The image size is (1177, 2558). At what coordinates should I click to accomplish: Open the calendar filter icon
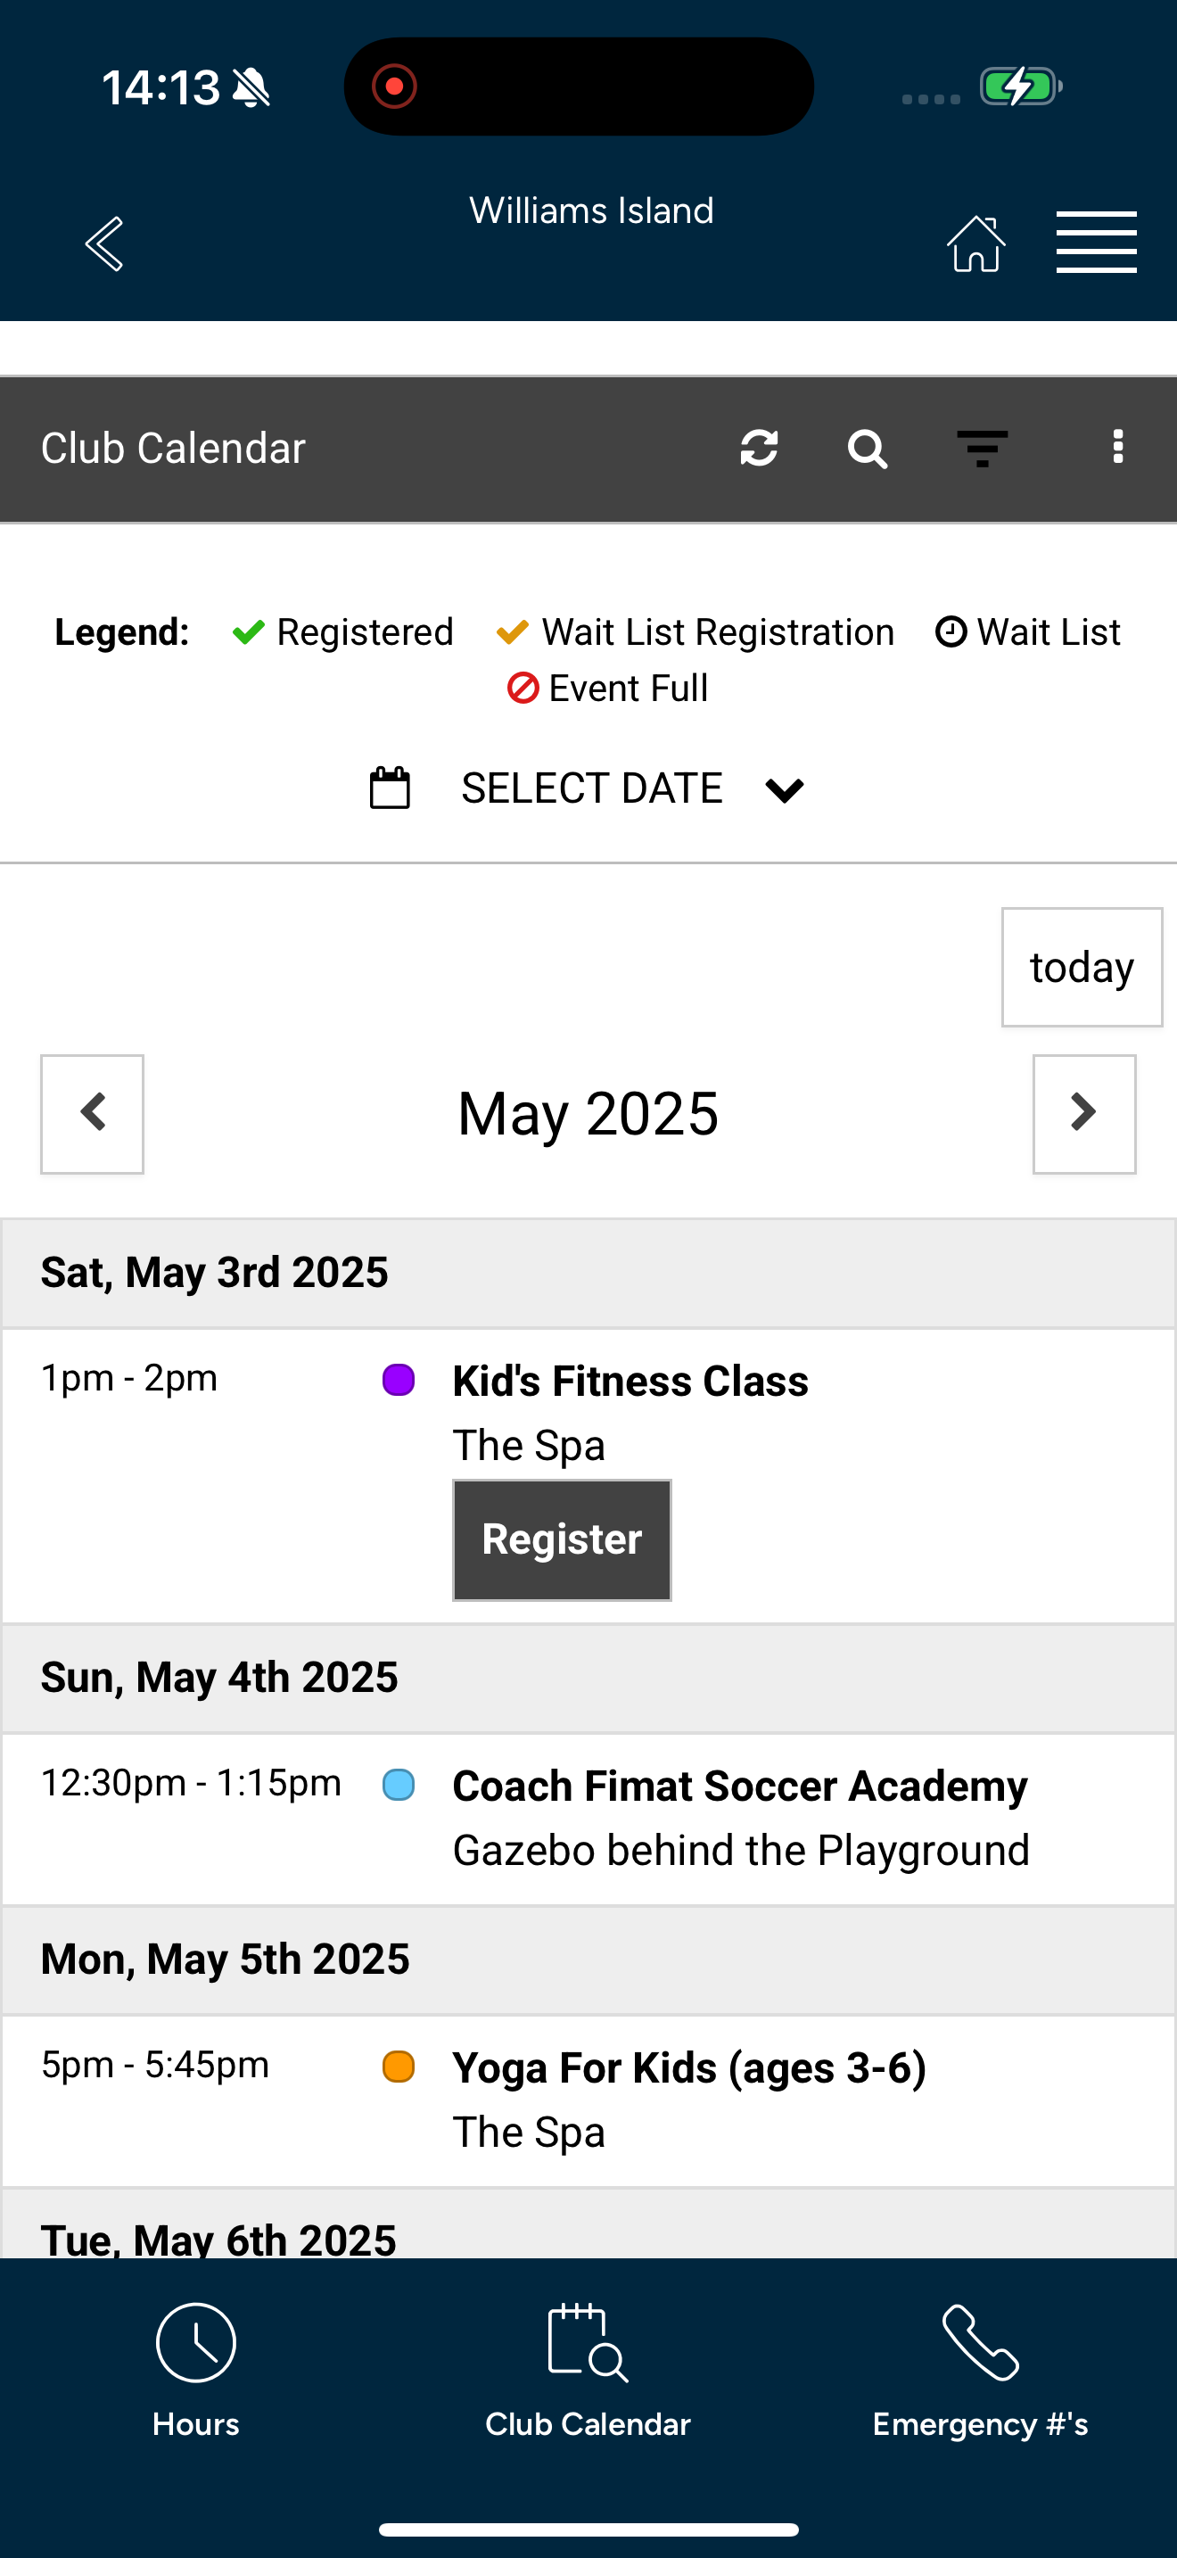tap(983, 449)
